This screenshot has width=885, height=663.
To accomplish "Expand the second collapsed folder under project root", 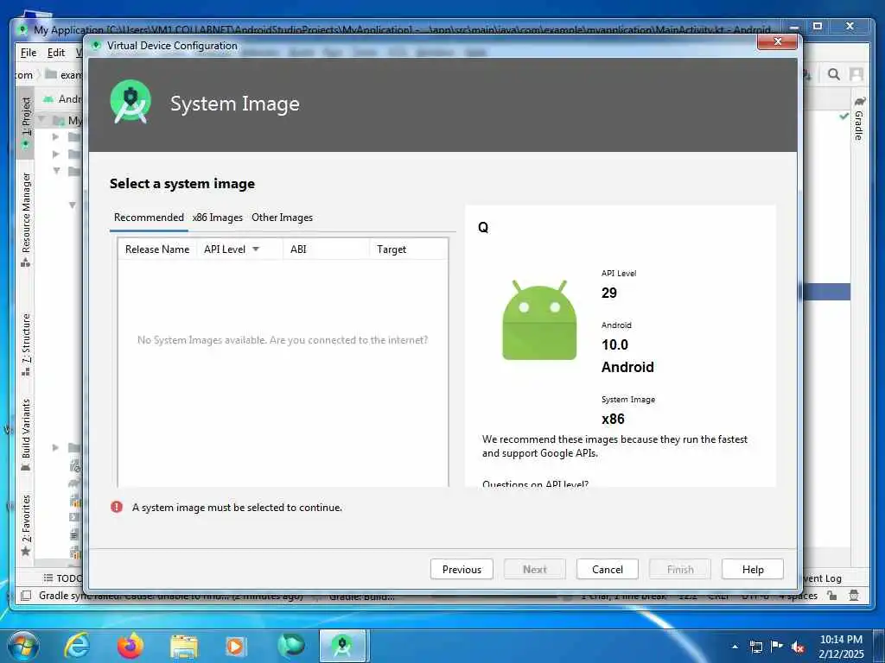I will pos(55,154).
